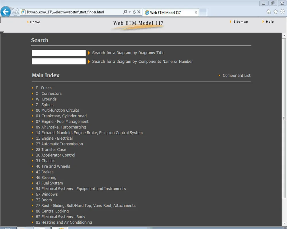Viewport: 287px width, 229px height.
Task: Open Z Splices index entry
Action: (45, 105)
